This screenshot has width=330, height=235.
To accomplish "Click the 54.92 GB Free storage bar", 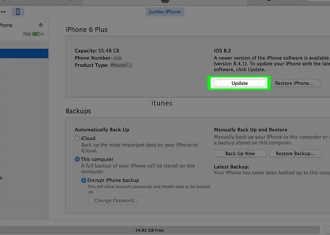I will click(x=160, y=230).
